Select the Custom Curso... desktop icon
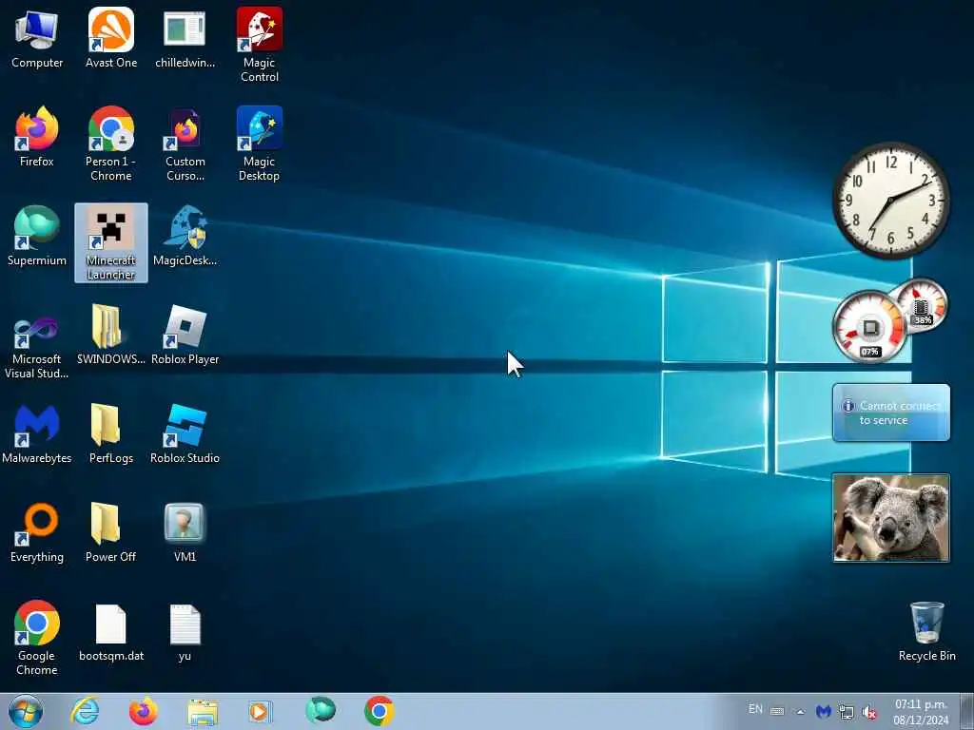This screenshot has height=730, width=974. 185,144
